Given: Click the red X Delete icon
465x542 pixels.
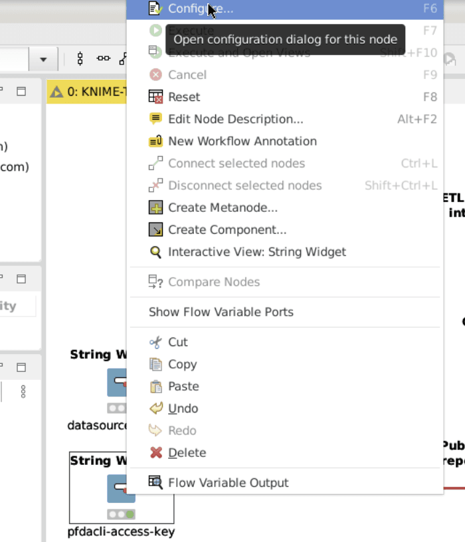Looking at the screenshot, I should tap(156, 452).
